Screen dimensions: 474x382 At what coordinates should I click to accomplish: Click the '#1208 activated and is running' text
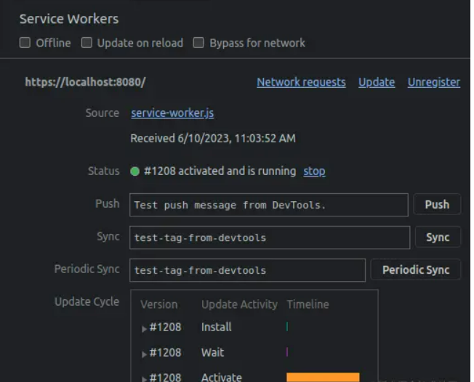(x=220, y=171)
